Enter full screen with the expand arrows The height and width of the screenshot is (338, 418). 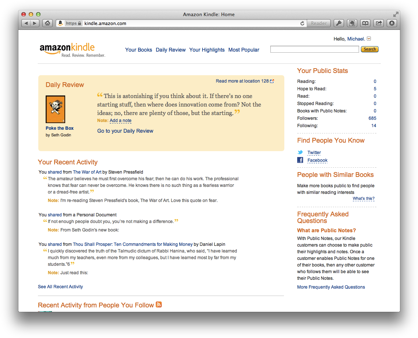[396, 14]
